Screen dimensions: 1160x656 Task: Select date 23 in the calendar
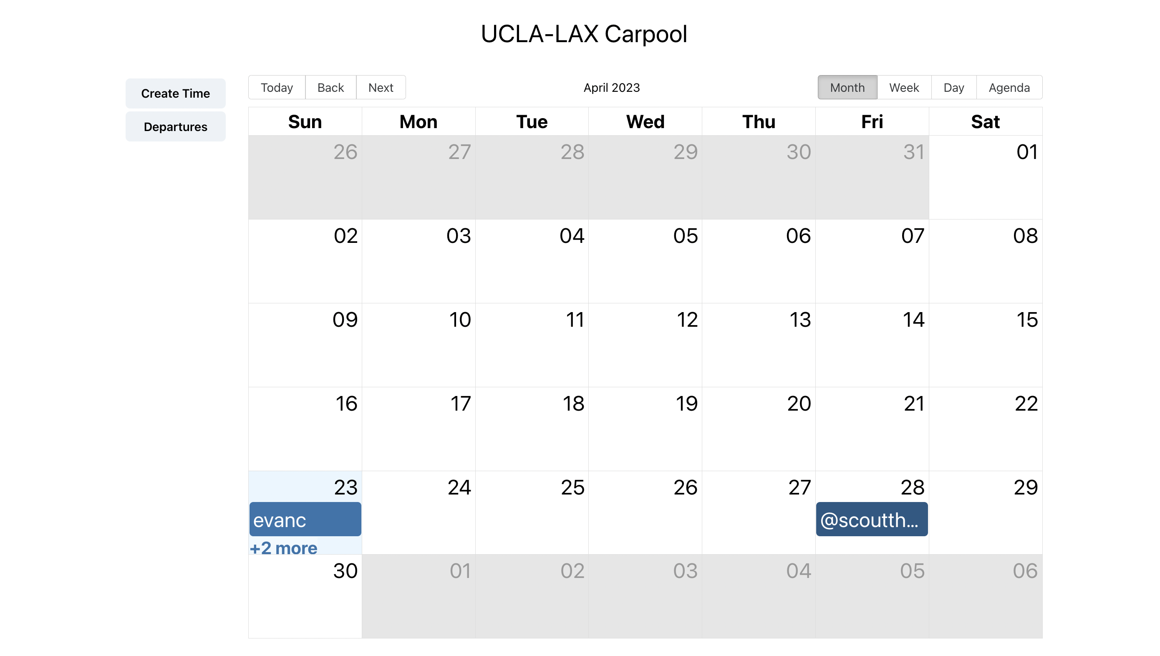345,487
